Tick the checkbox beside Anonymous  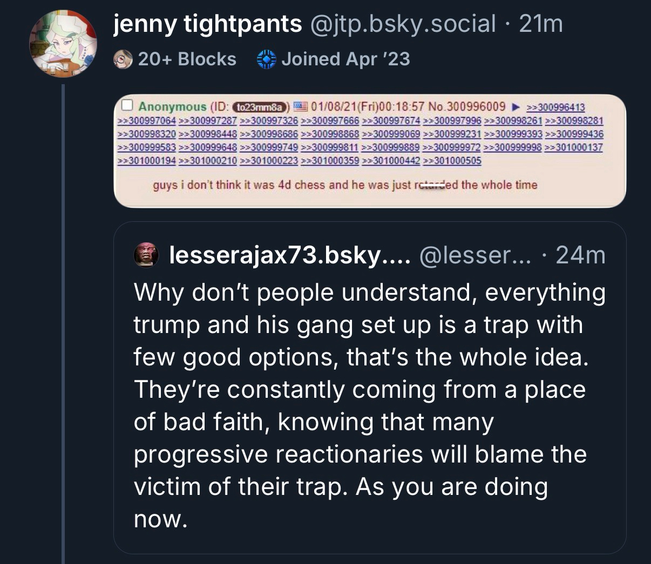[x=127, y=106]
